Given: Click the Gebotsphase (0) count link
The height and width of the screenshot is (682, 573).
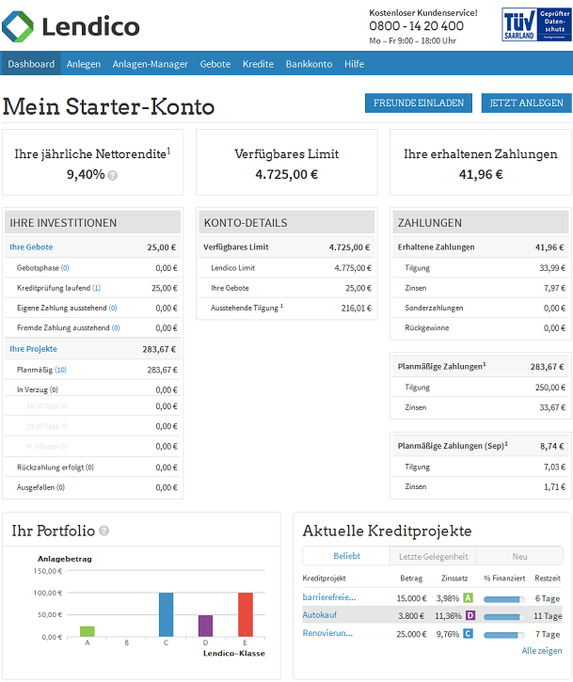Looking at the screenshot, I should [65, 268].
